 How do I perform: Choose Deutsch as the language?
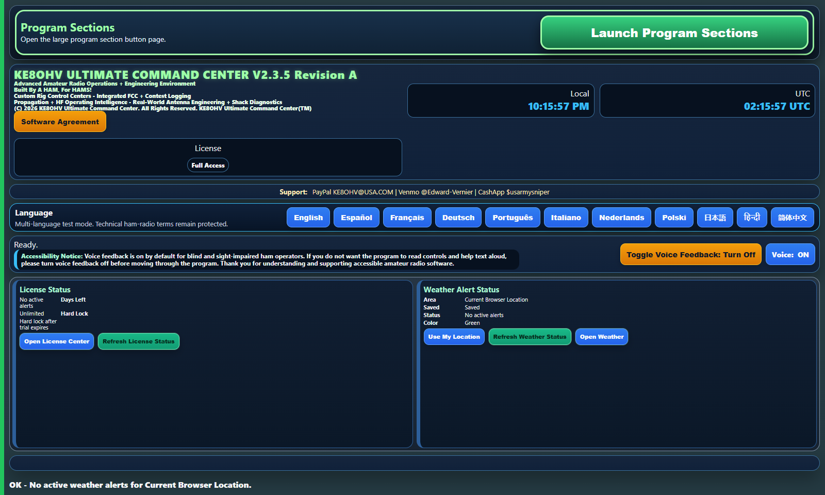pyautogui.click(x=458, y=218)
